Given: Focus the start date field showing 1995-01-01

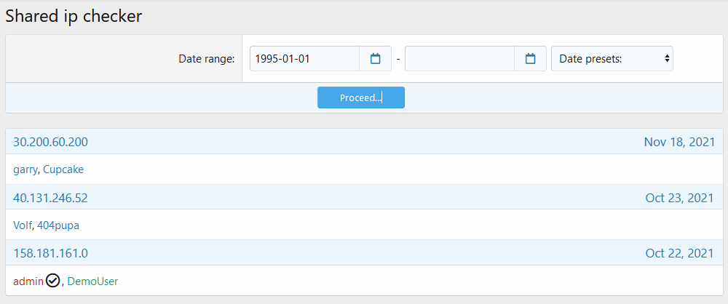Looking at the screenshot, I should (x=304, y=59).
